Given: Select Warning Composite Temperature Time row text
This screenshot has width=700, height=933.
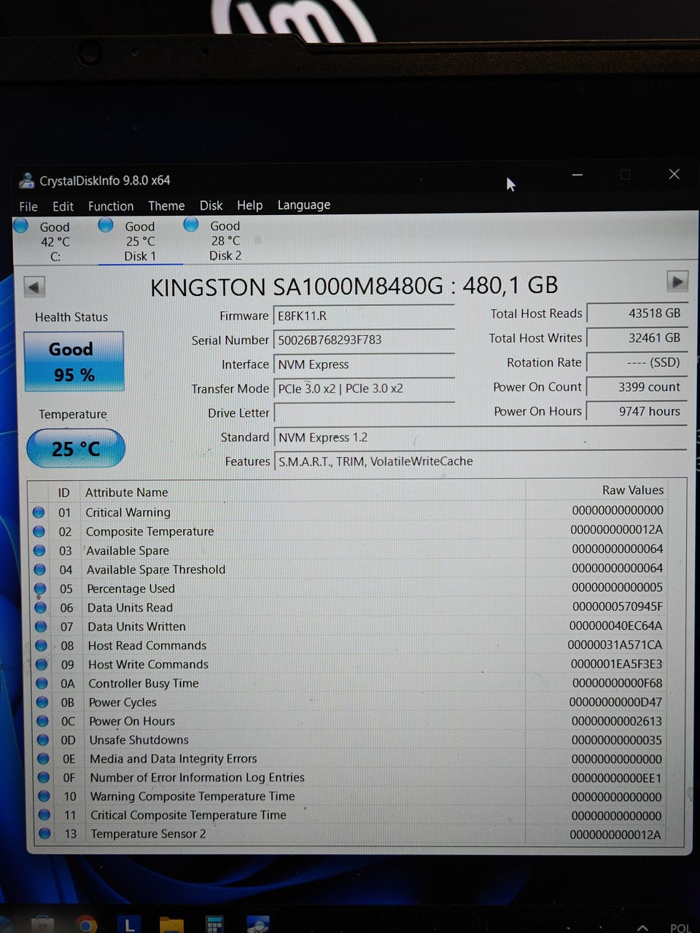Looking at the screenshot, I should [192, 796].
